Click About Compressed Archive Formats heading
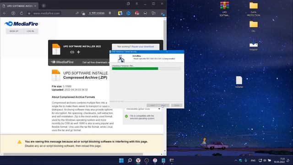The height and width of the screenshot is (165, 293). pyautogui.click(x=73, y=97)
